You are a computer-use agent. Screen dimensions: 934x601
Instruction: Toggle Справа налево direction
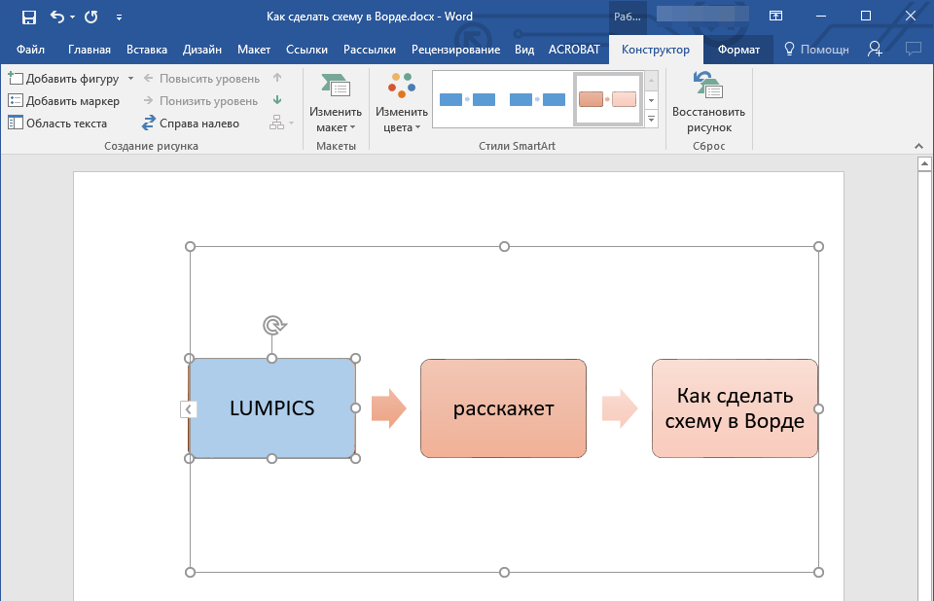(191, 124)
